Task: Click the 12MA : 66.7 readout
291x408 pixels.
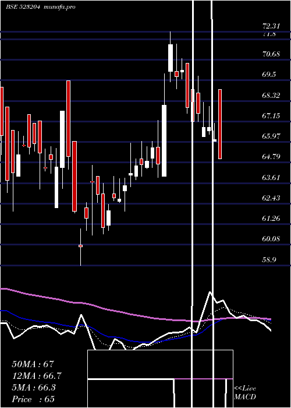Action: tap(37, 376)
